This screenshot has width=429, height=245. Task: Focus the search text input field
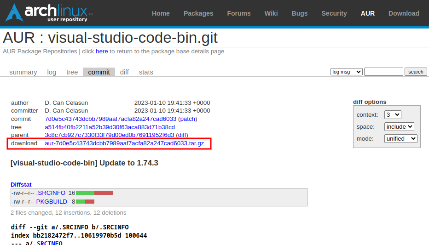(383, 72)
